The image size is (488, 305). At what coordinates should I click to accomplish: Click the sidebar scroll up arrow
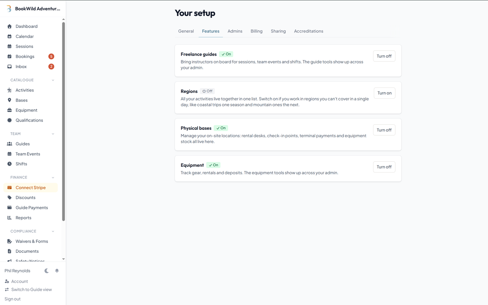pyautogui.click(x=63, y=19)
